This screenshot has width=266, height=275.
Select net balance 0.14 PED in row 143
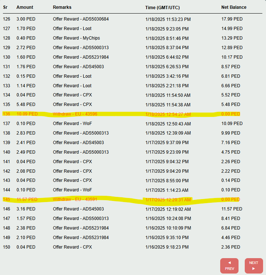click(230, 180)
